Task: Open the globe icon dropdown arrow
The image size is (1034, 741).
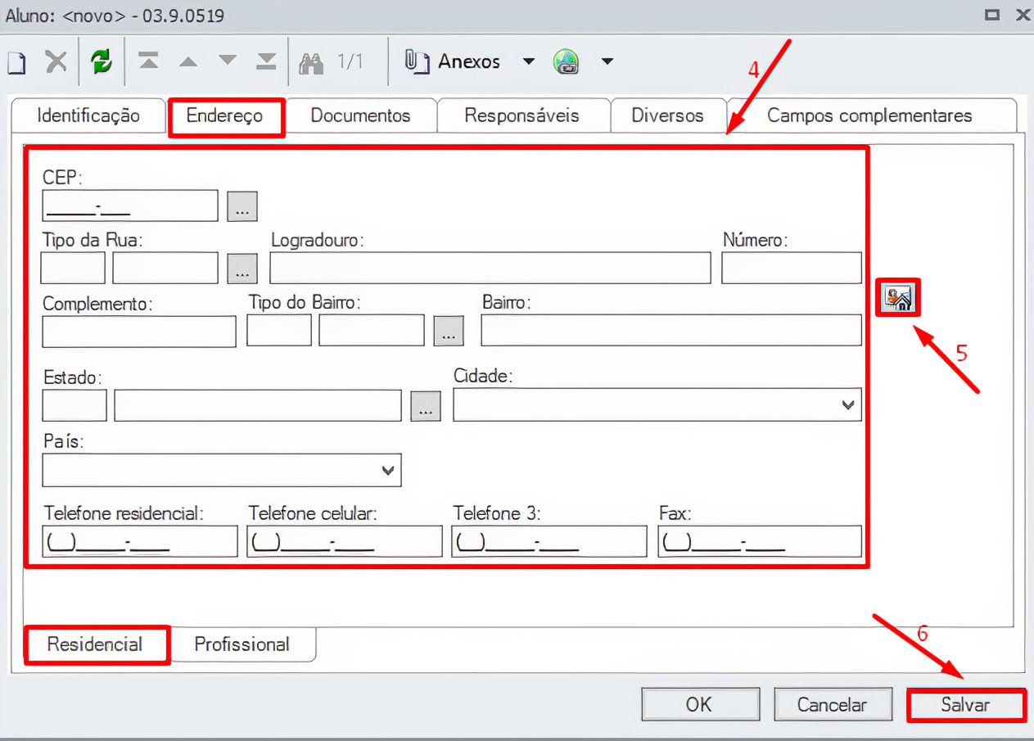Action: pos(607,62)
